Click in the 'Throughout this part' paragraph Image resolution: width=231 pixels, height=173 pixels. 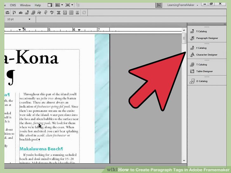coord(49,117)
